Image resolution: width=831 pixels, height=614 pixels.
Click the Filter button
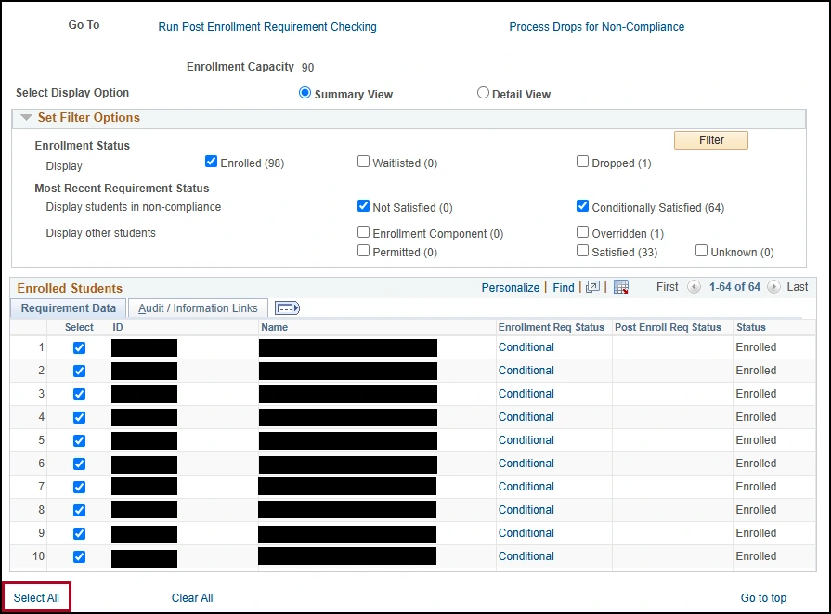pos(710,140)
